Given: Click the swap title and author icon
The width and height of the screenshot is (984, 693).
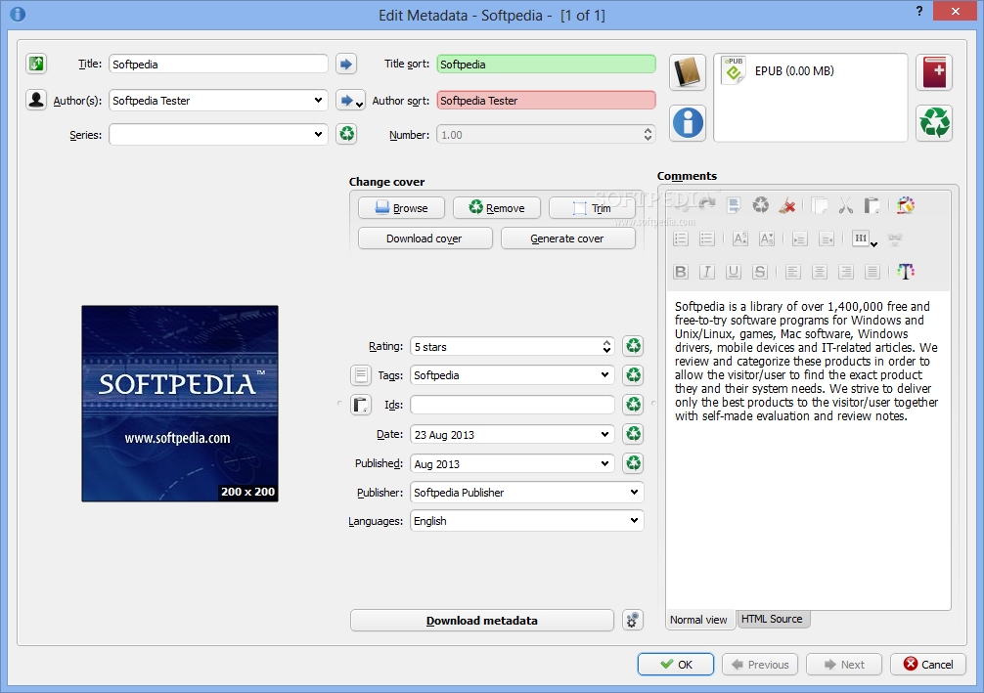Looking at the screenshot, I should [36, 64].
